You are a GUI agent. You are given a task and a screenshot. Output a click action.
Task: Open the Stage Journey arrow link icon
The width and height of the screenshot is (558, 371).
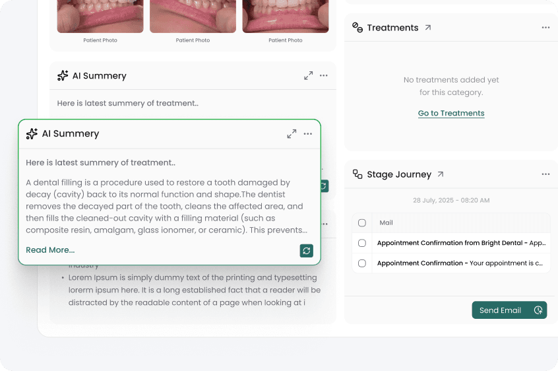tap(441, 174)
